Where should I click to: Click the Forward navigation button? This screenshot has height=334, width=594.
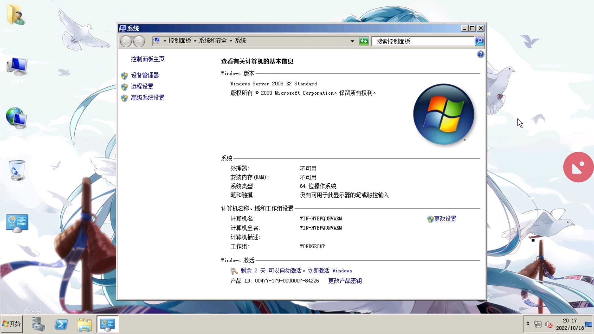click(139, 41)
